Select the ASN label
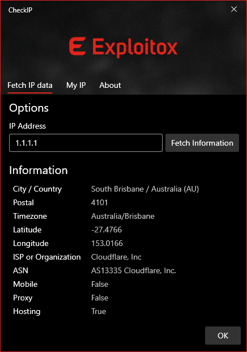Screen dimensions: 247x352 tap(20, 270)
